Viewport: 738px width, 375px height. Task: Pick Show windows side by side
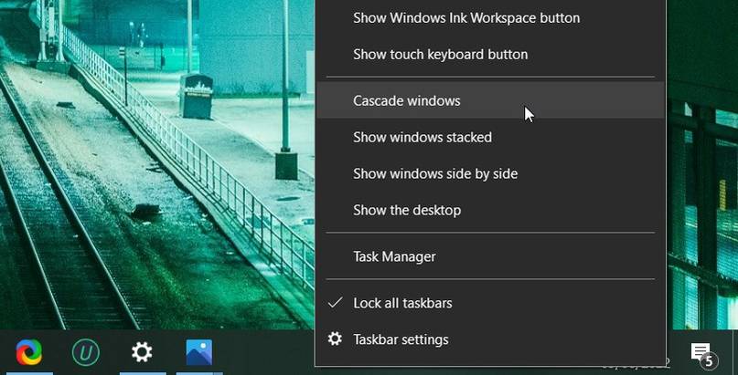(434, 173)
